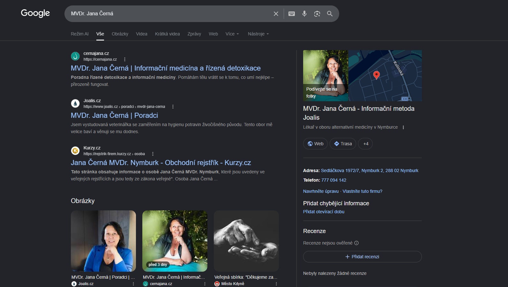Expand the +4 more actions chip
The height and width of the screenshot is (287, 508).
365,144
